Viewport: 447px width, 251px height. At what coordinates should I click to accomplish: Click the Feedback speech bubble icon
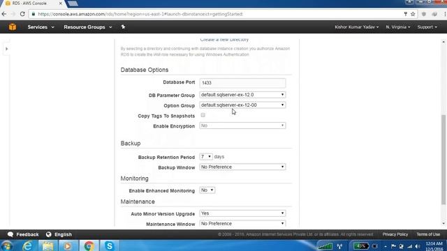[10, 234]
